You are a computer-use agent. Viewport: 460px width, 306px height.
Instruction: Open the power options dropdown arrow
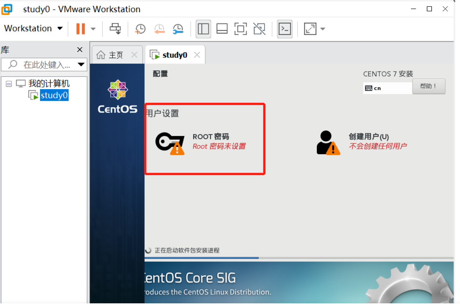coord(93,29)
